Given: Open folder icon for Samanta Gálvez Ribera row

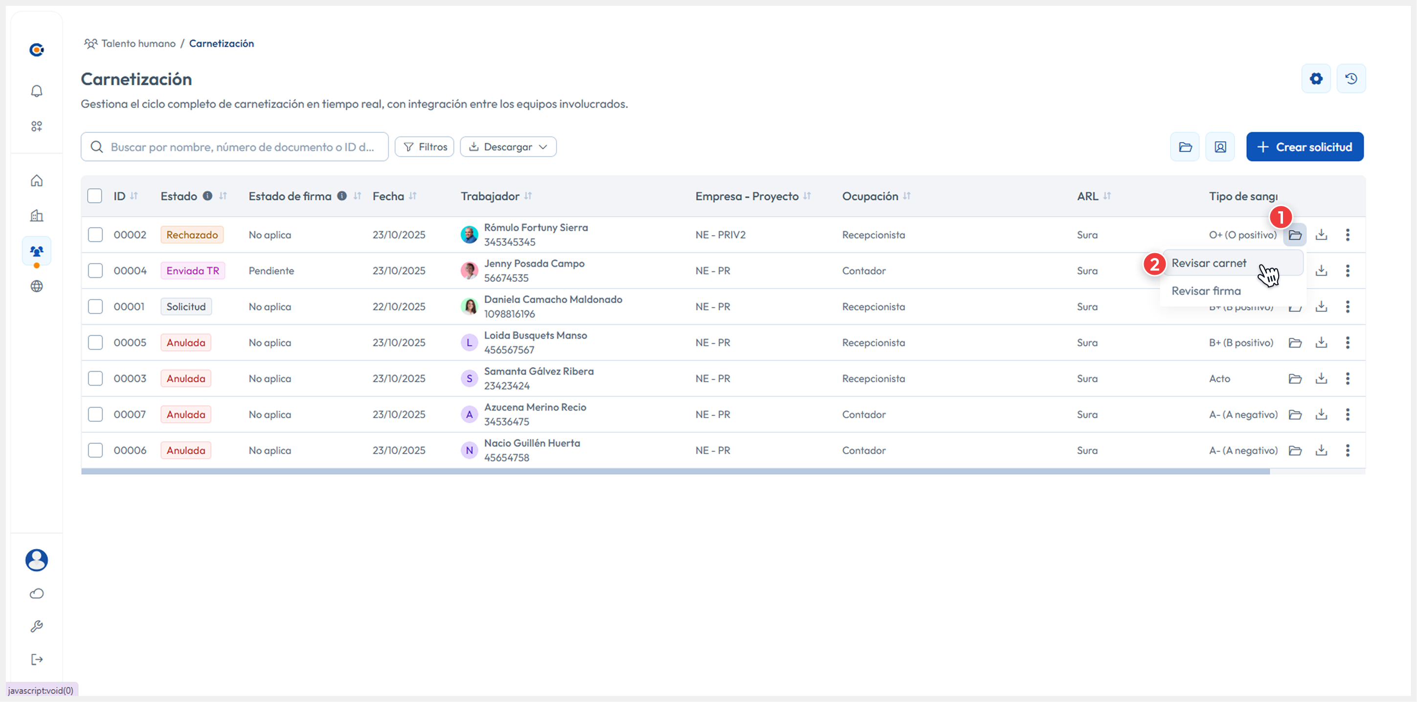Looking at the screenshot, I should [1294, 379].
